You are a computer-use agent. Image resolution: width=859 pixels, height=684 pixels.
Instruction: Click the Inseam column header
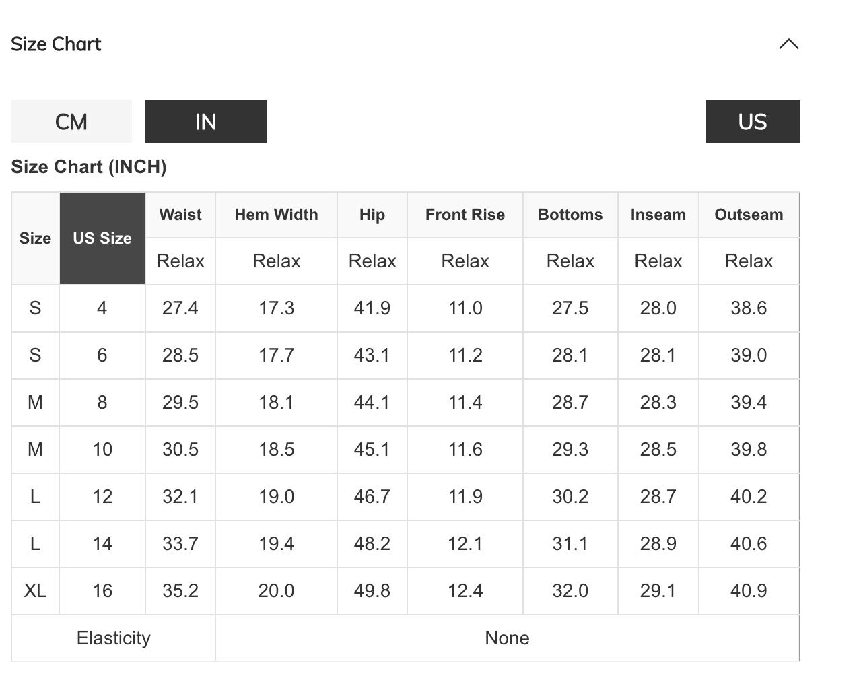tap(658, 215)
